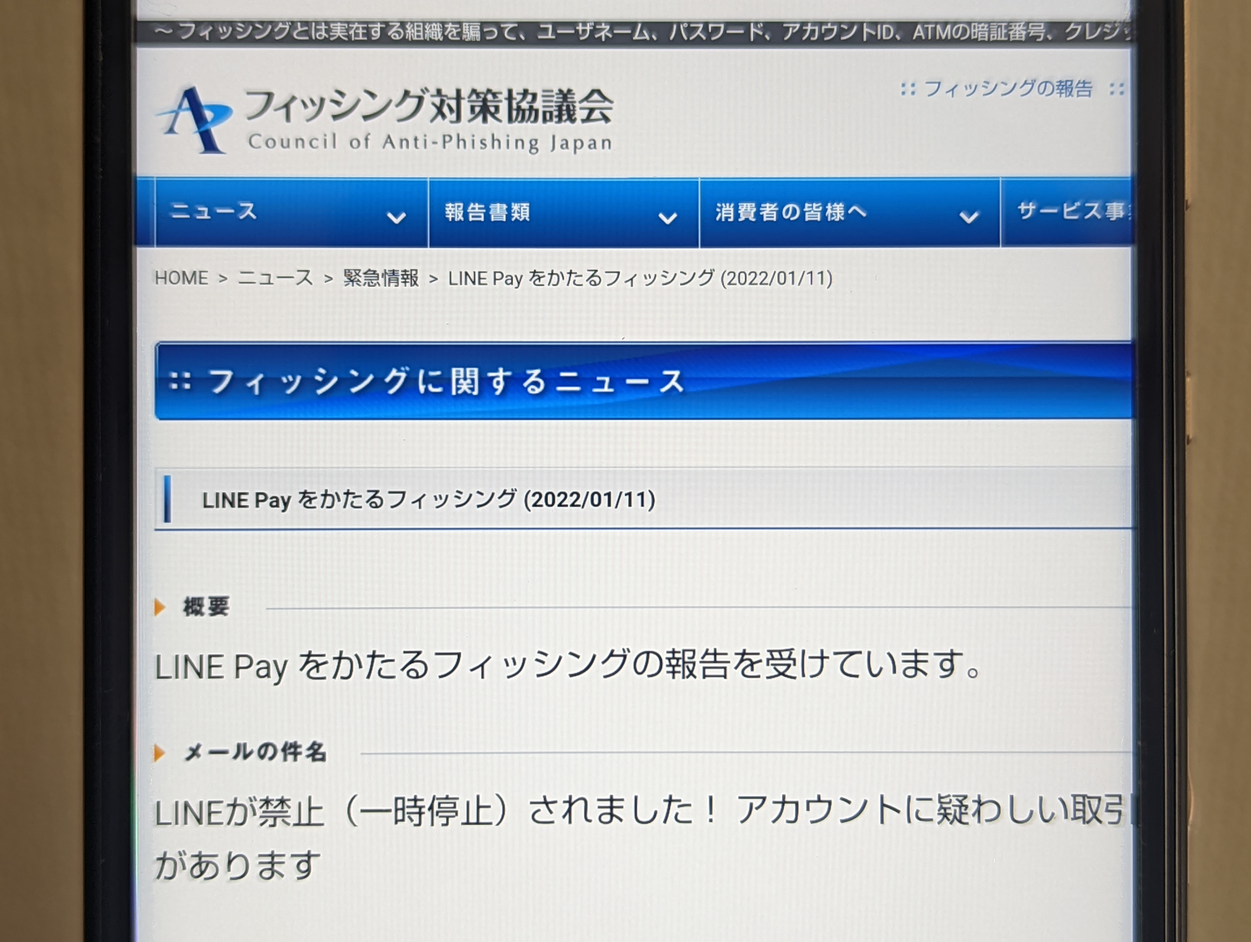Click the dots icon right of フィッシングの報告

tap(1116, 89)
